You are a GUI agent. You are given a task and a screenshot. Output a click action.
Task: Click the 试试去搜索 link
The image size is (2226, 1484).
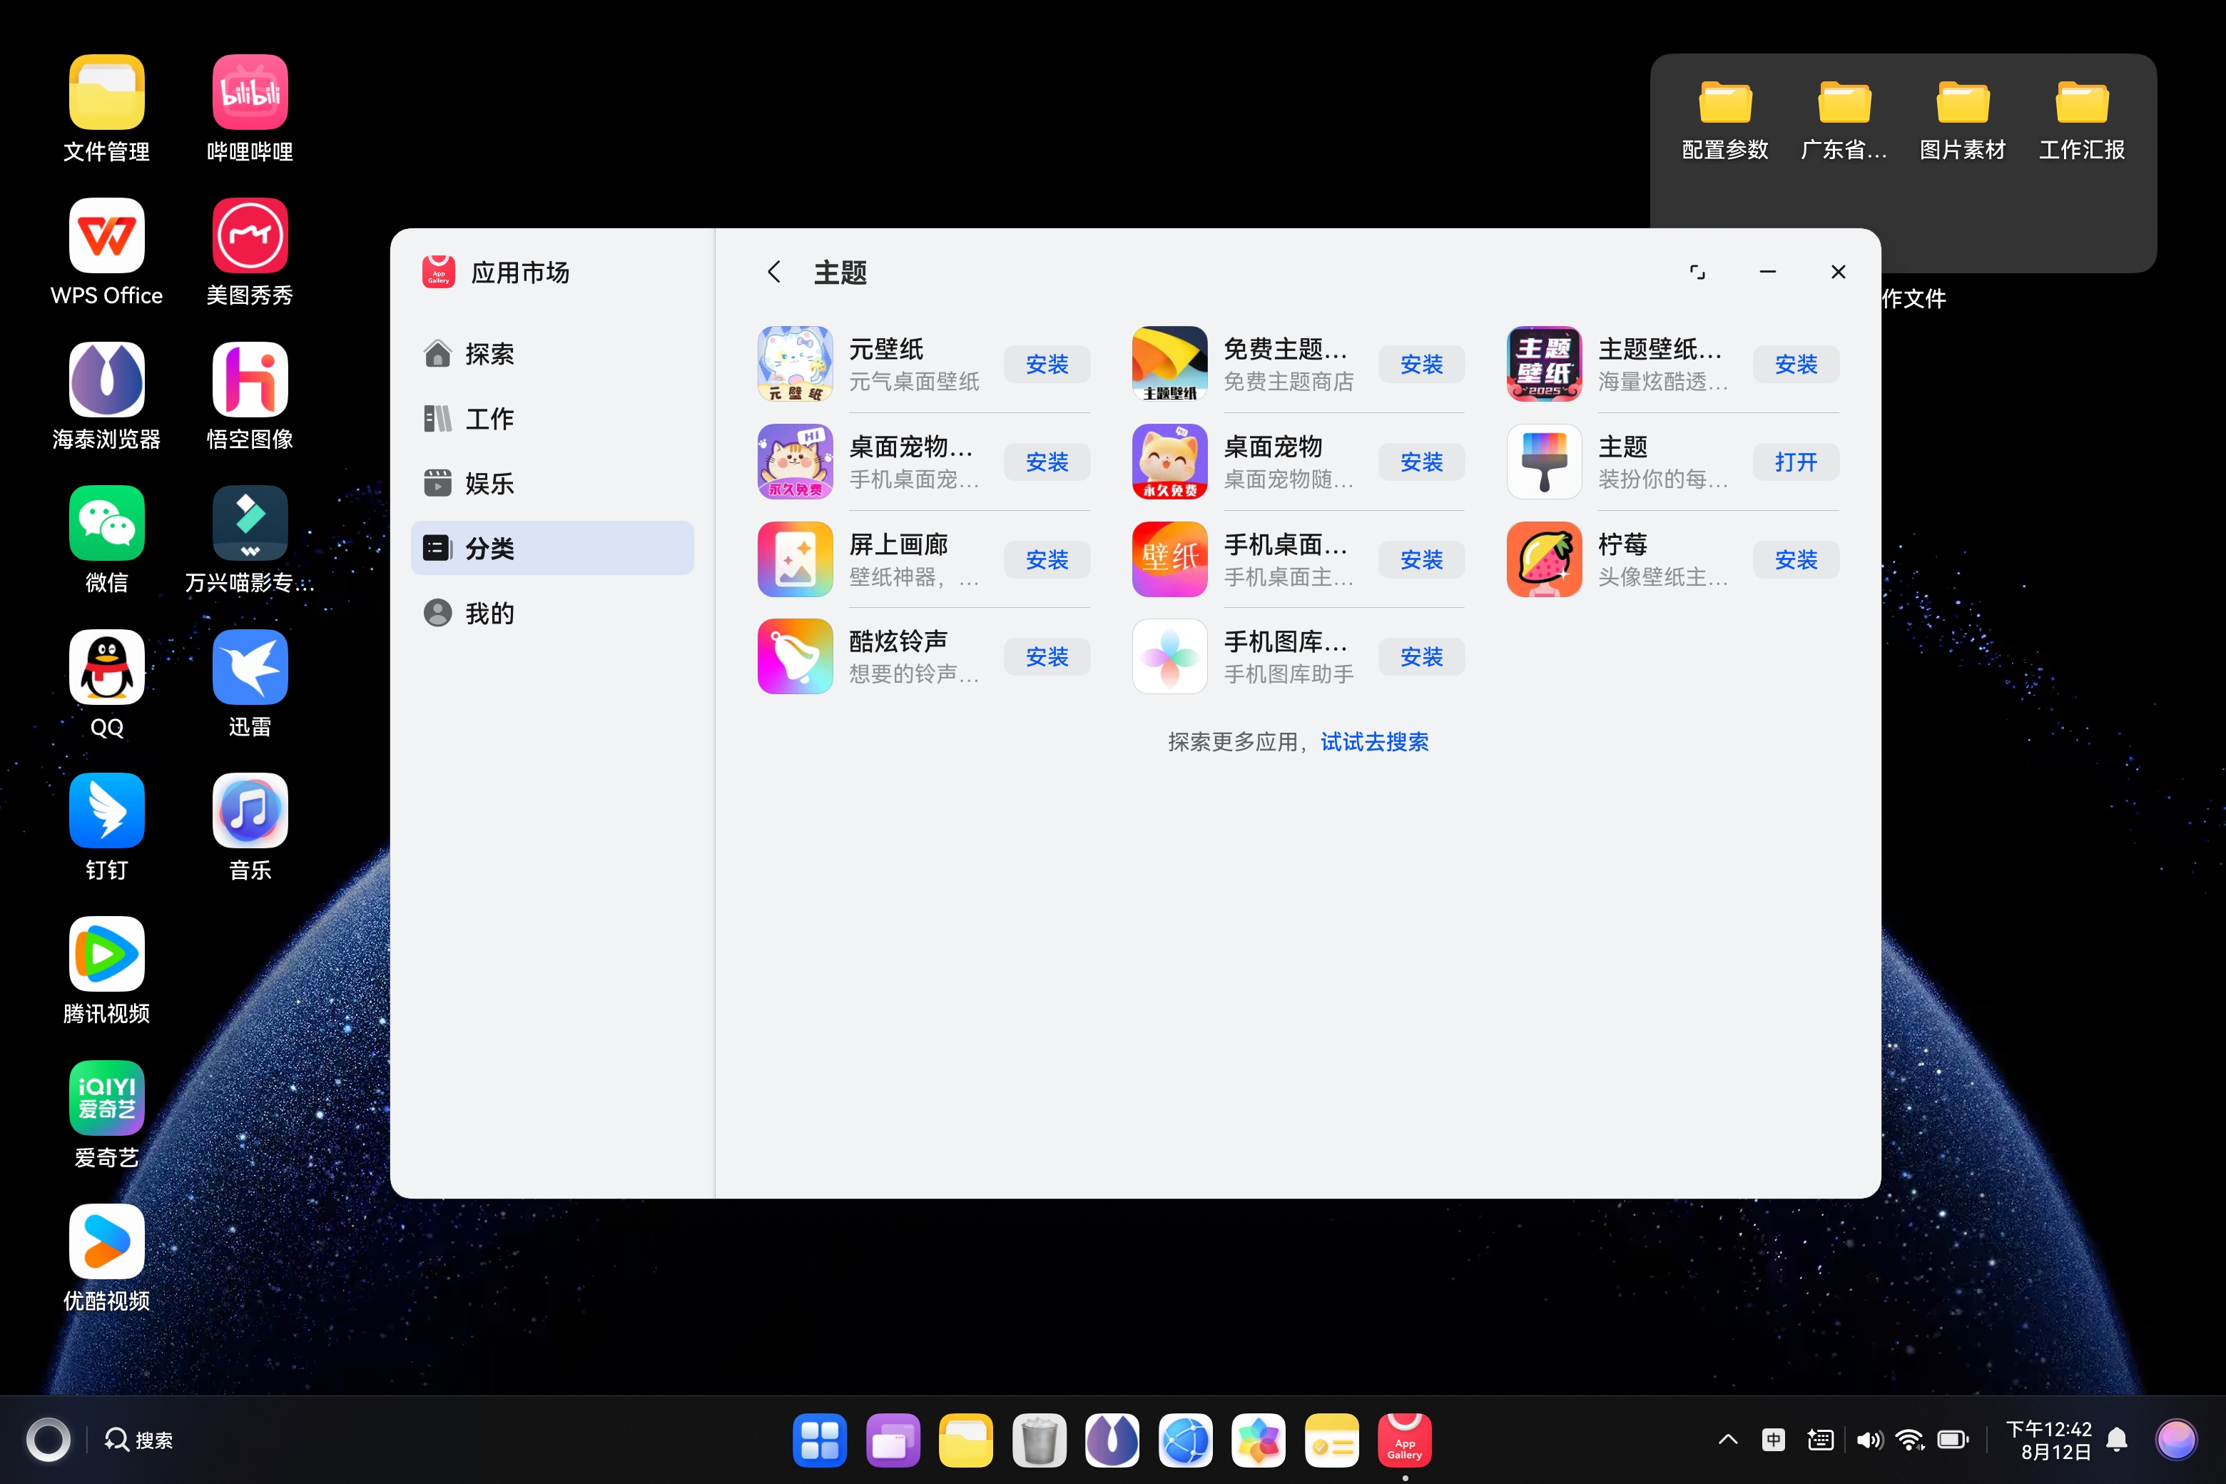pos(1374,742)
